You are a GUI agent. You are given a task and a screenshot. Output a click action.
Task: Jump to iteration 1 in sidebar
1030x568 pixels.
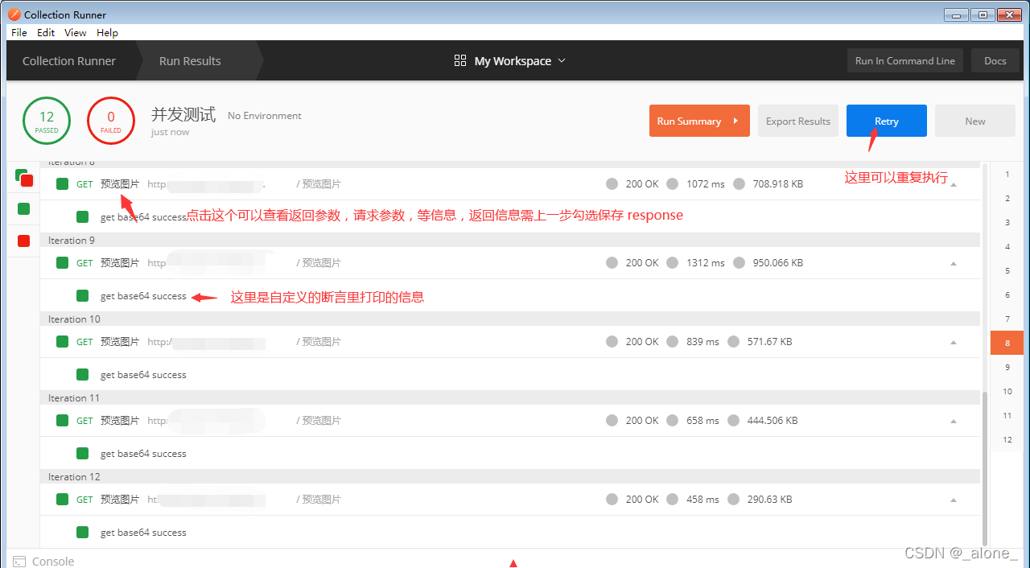1007,175
